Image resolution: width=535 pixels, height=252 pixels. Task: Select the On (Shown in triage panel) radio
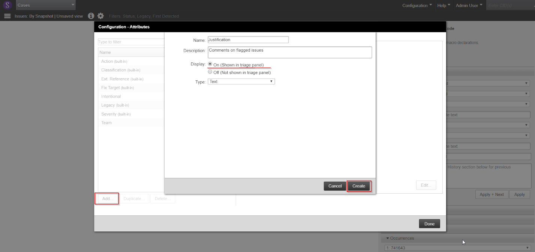click(210, 64)
